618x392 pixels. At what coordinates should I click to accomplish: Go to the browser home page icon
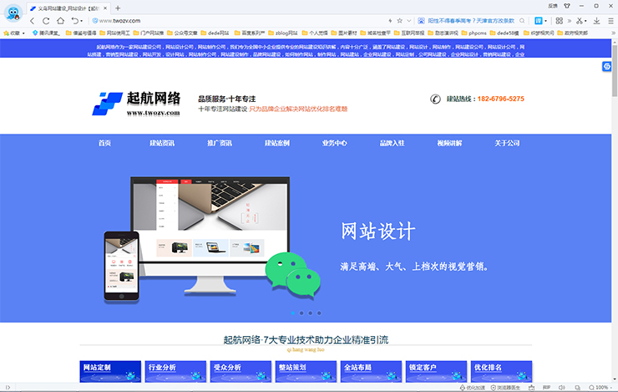[x=60, y=21]
